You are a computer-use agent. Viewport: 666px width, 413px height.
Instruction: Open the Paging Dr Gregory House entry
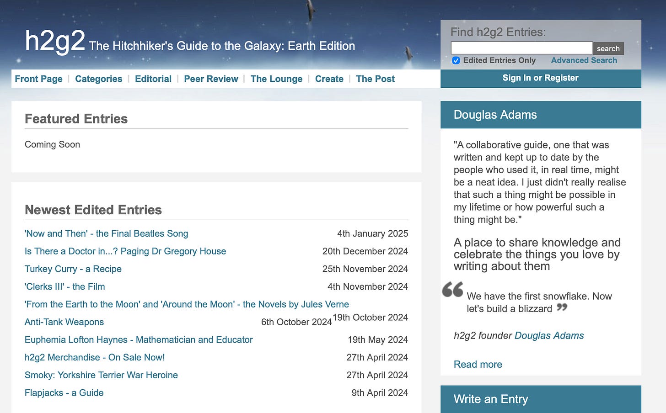tap(125, 251)
